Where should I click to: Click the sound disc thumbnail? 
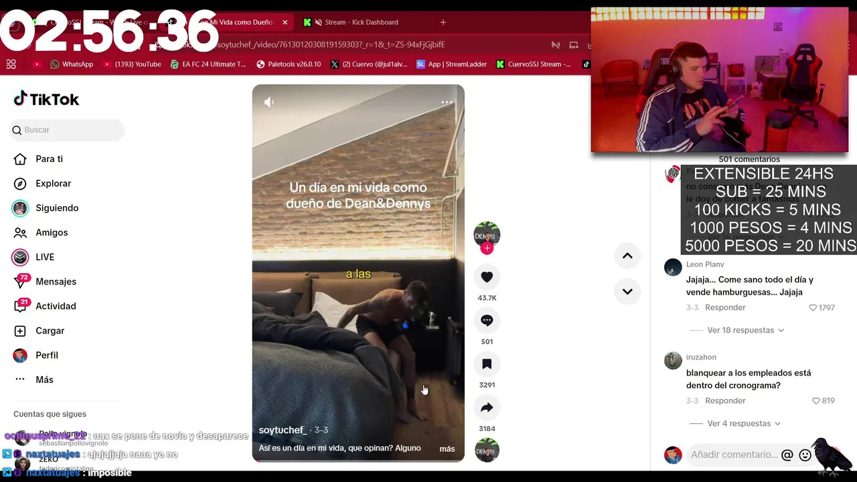(x=487, y=450)
